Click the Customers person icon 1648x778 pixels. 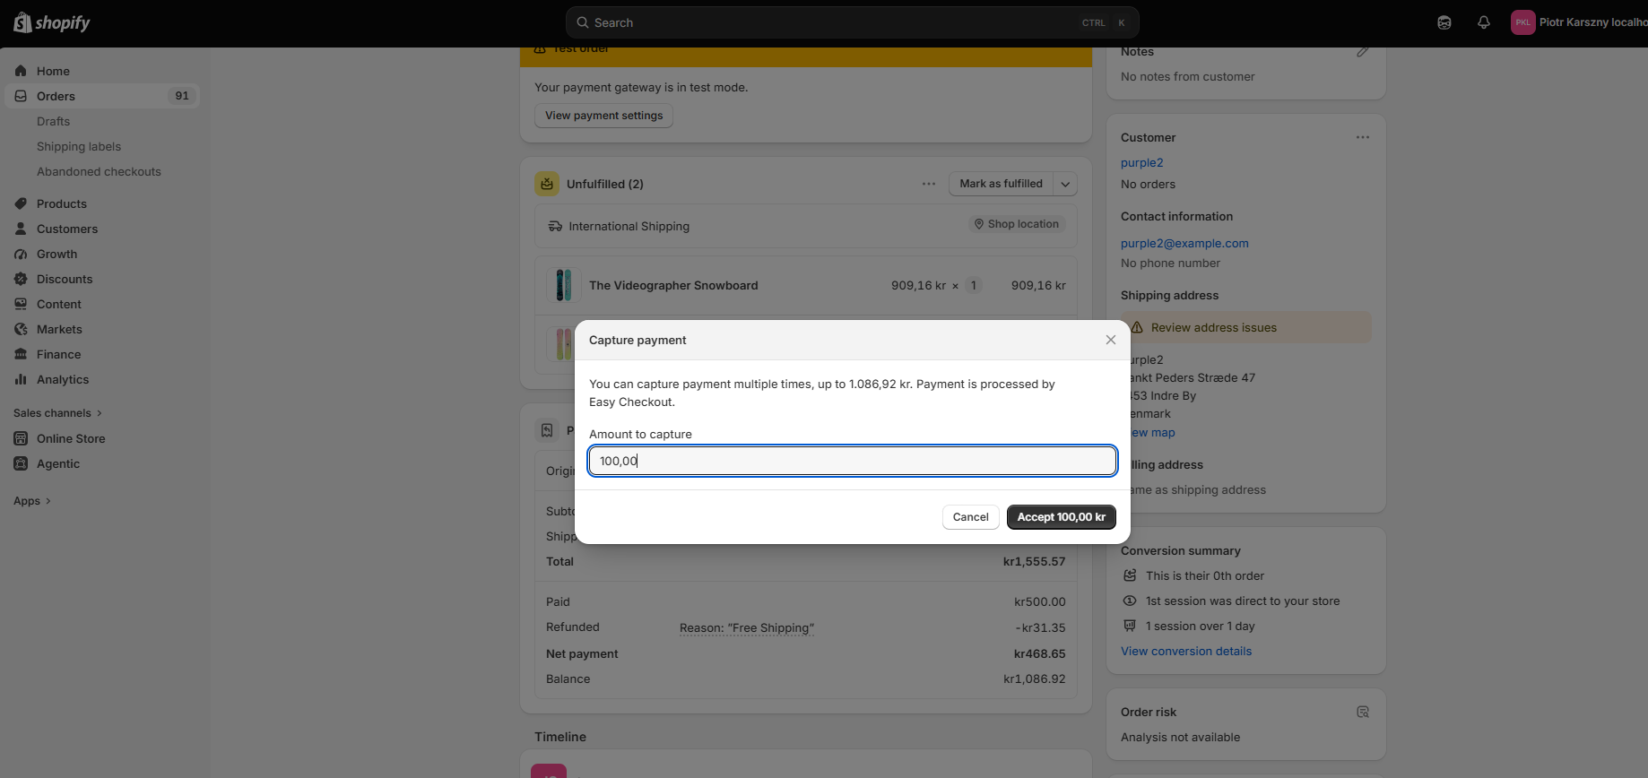21,229
